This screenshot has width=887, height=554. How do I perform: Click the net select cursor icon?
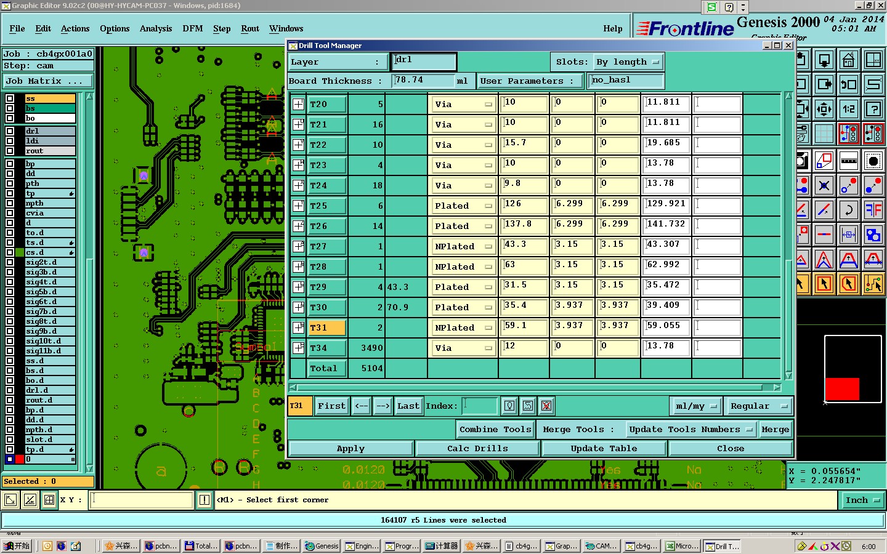point(873,284)
